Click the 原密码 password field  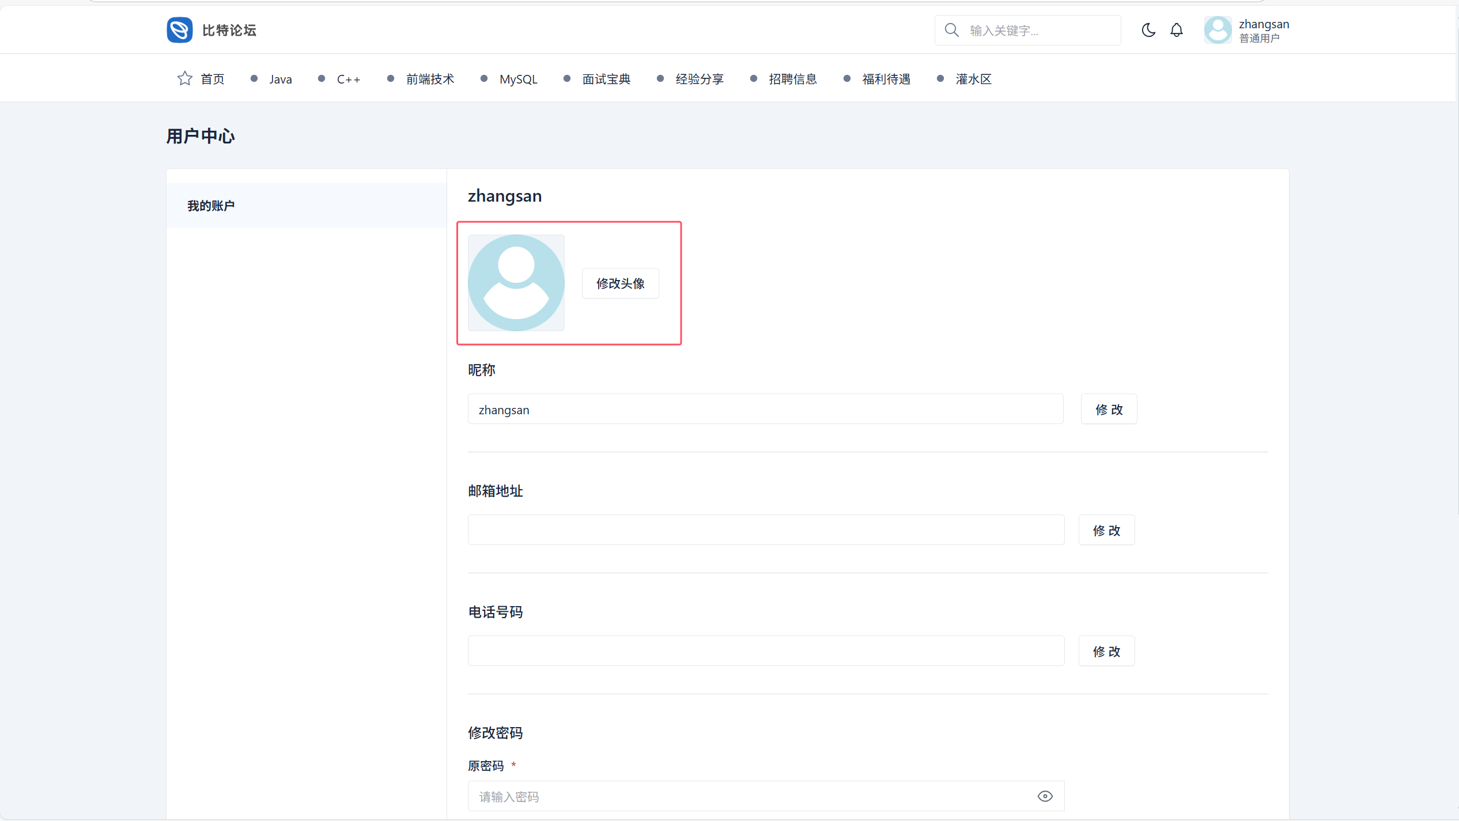[749, 796]
